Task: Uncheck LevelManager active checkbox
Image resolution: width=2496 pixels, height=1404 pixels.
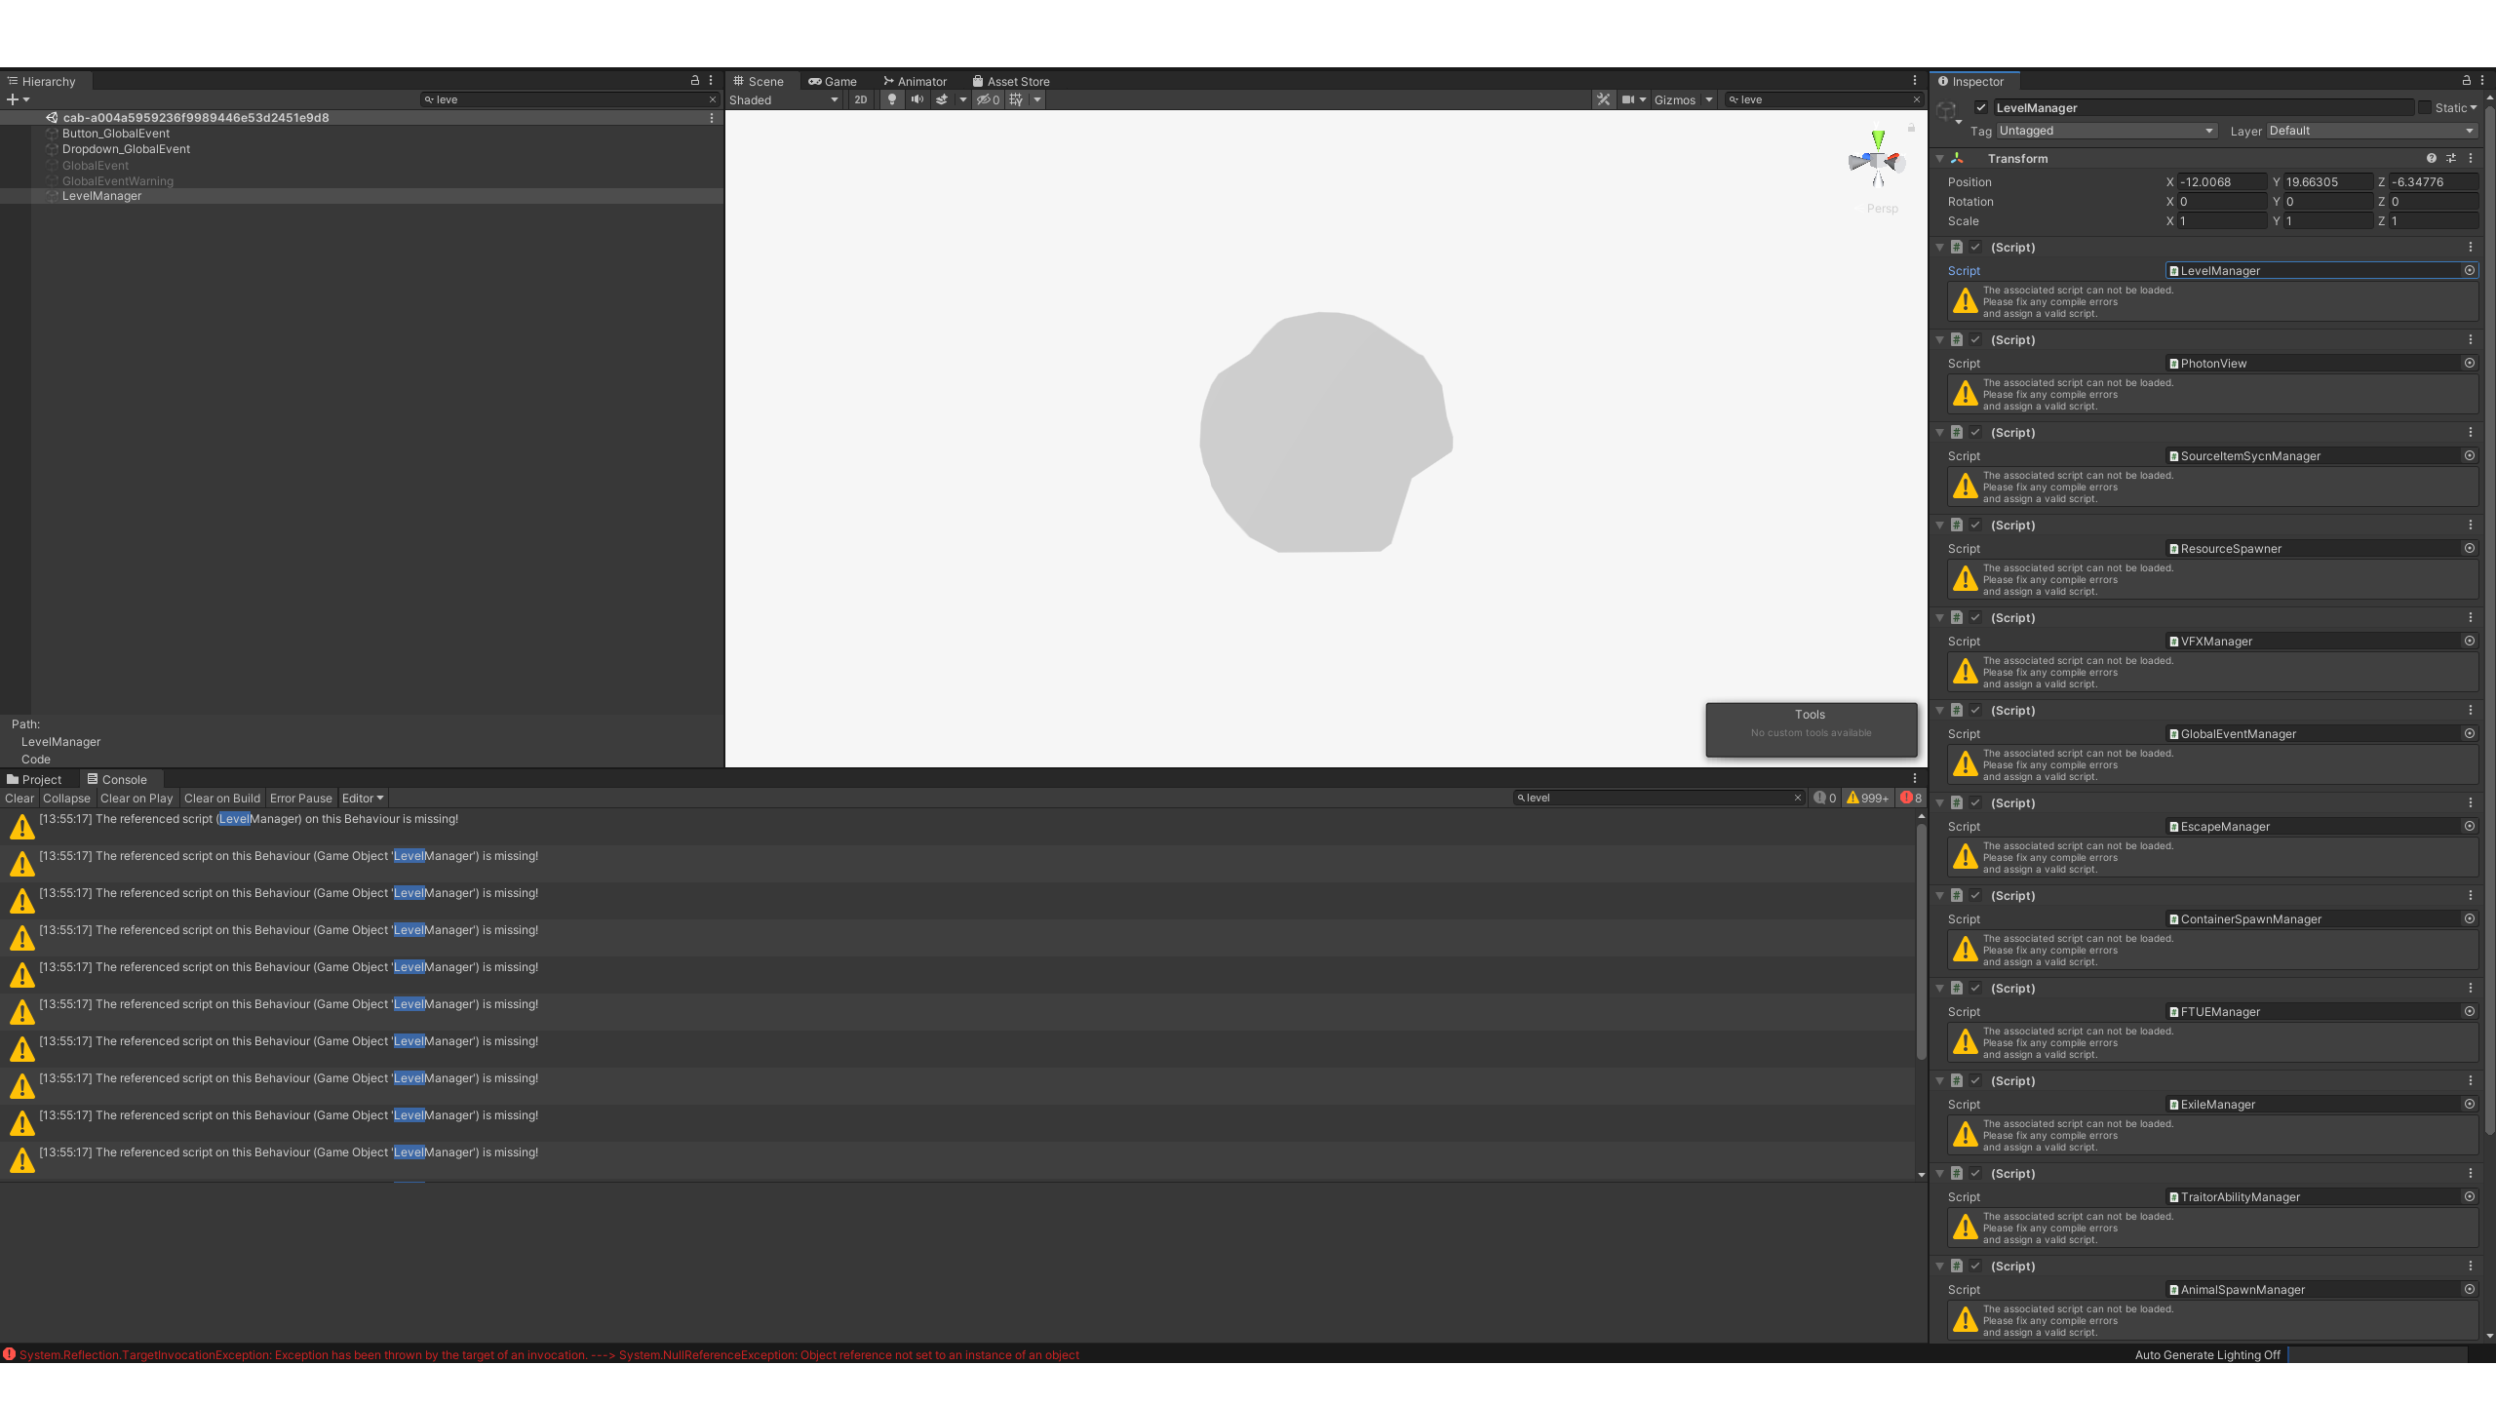Action: pyautogui.click(x=1981, y=107)
